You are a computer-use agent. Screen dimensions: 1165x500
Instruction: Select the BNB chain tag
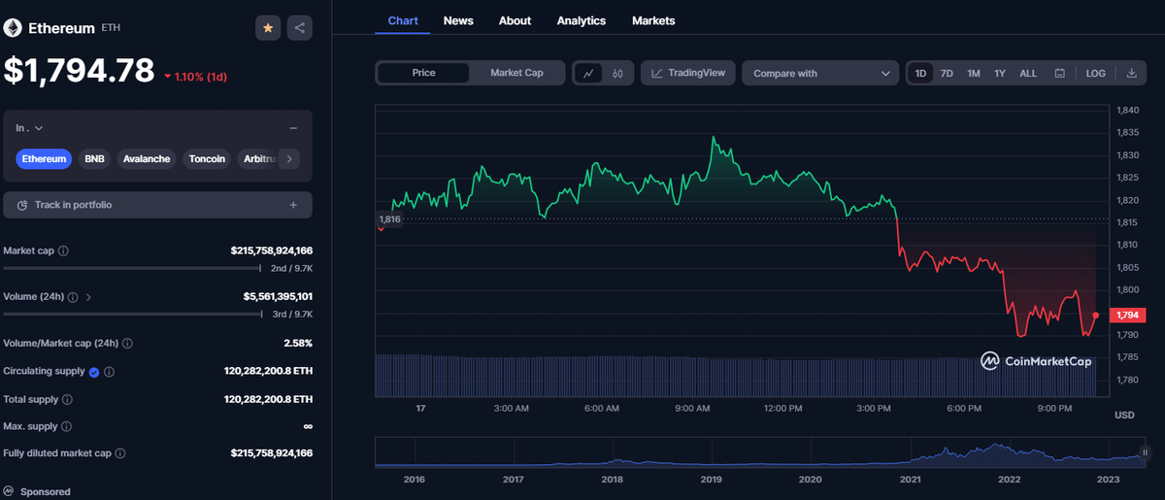(x=94, y=158)
